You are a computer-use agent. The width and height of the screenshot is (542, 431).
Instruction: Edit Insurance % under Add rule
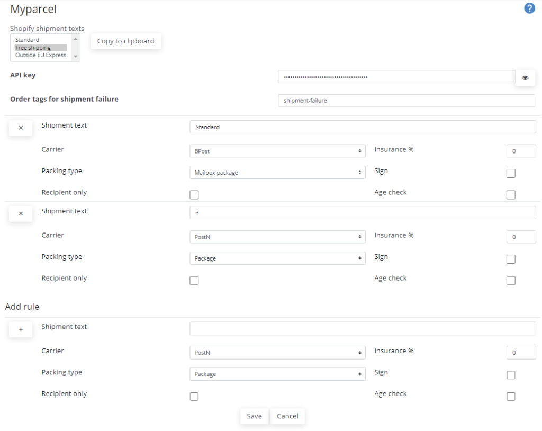[521, 353]
